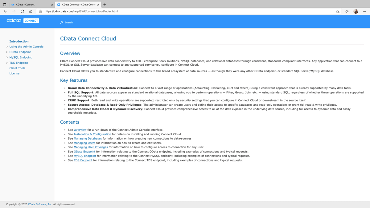
Task: Expand MySQL Endpoint sidebar chevron
Action: tap(7, 57)
